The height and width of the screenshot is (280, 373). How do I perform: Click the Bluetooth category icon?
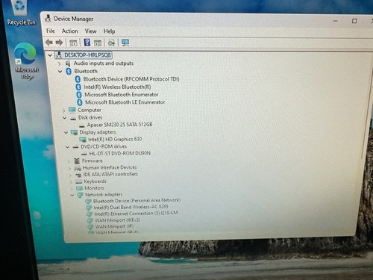(69, 71)
